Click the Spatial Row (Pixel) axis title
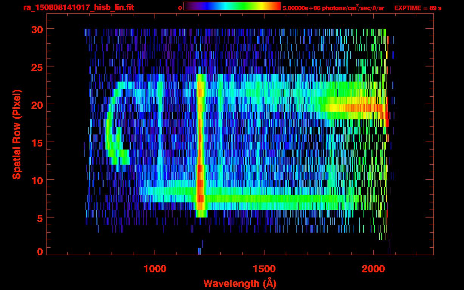Screen dimensions: 464x290 coord(17,134)
